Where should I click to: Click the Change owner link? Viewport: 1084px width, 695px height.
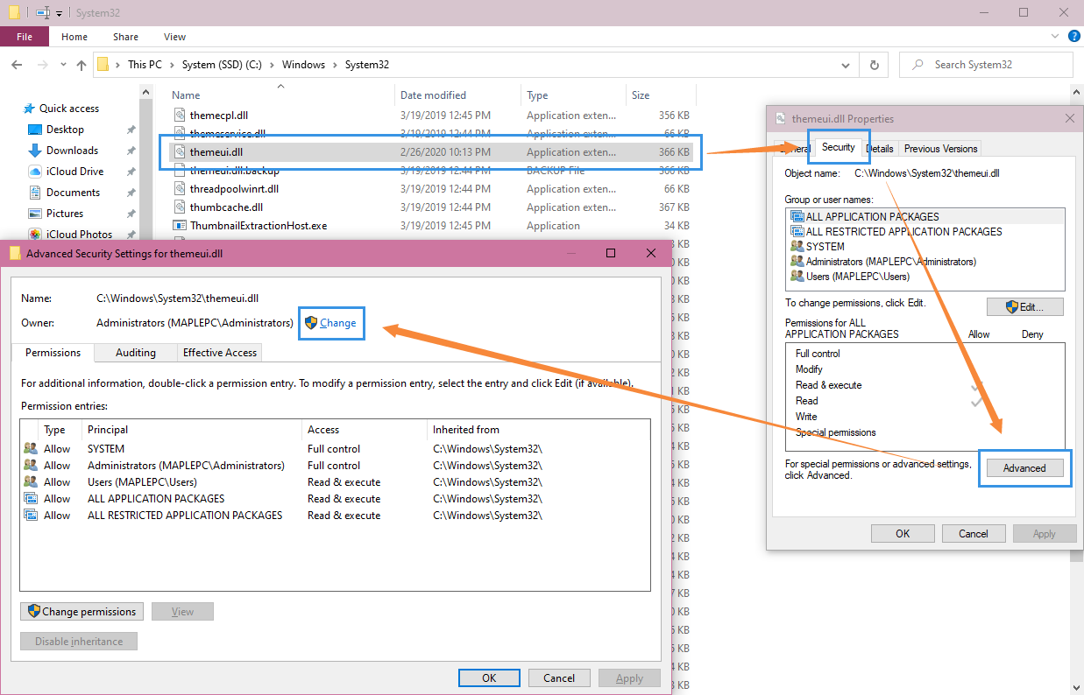coord(337,323)
